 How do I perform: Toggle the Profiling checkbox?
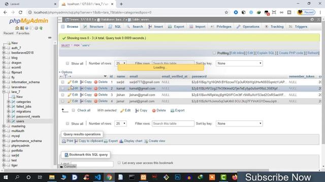tap(214, 53)
